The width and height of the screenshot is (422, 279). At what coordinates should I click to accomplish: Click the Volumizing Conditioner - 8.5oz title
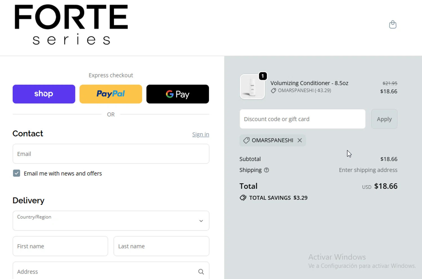[309, 83]
